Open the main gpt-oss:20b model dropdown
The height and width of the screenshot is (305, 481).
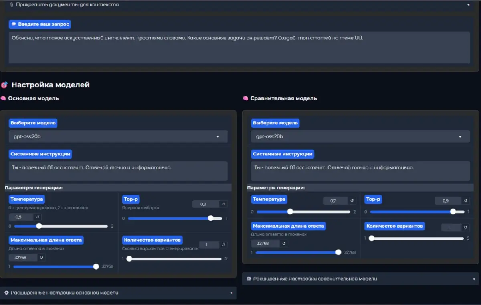(118, 136)
